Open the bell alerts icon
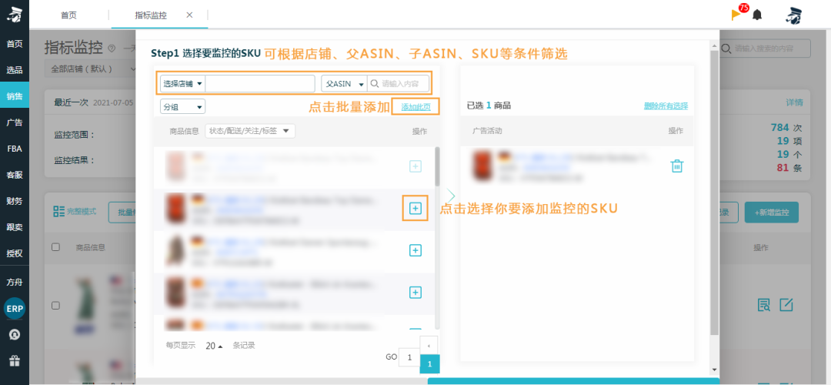Image resolution: width=831 pixels, height=385 pixels. 757,15
